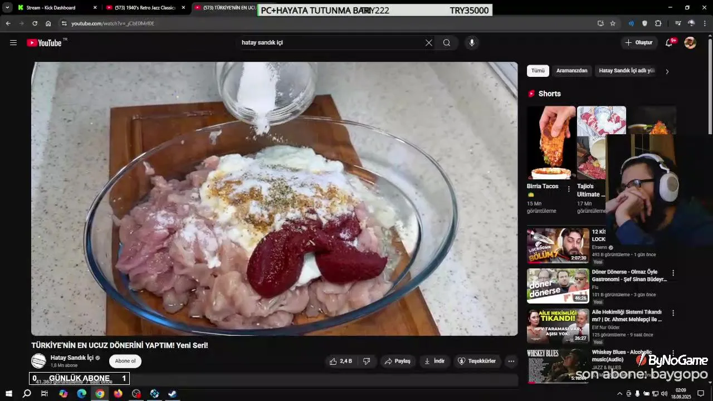Open YouTube notifications bell

670,43
